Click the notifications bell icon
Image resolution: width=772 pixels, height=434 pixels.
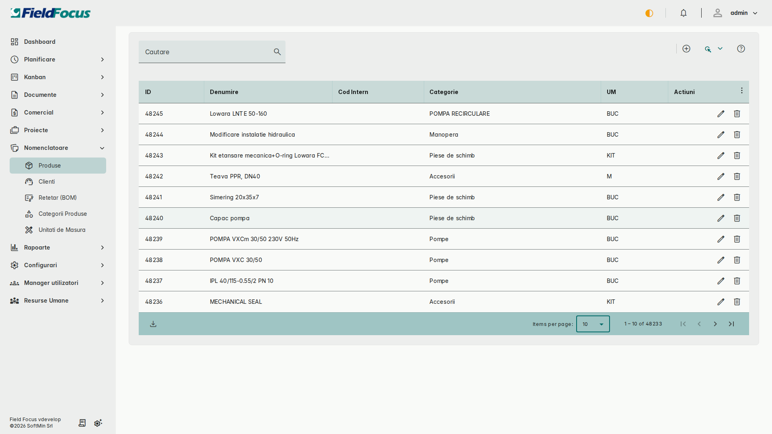click(x=684, y=13)
